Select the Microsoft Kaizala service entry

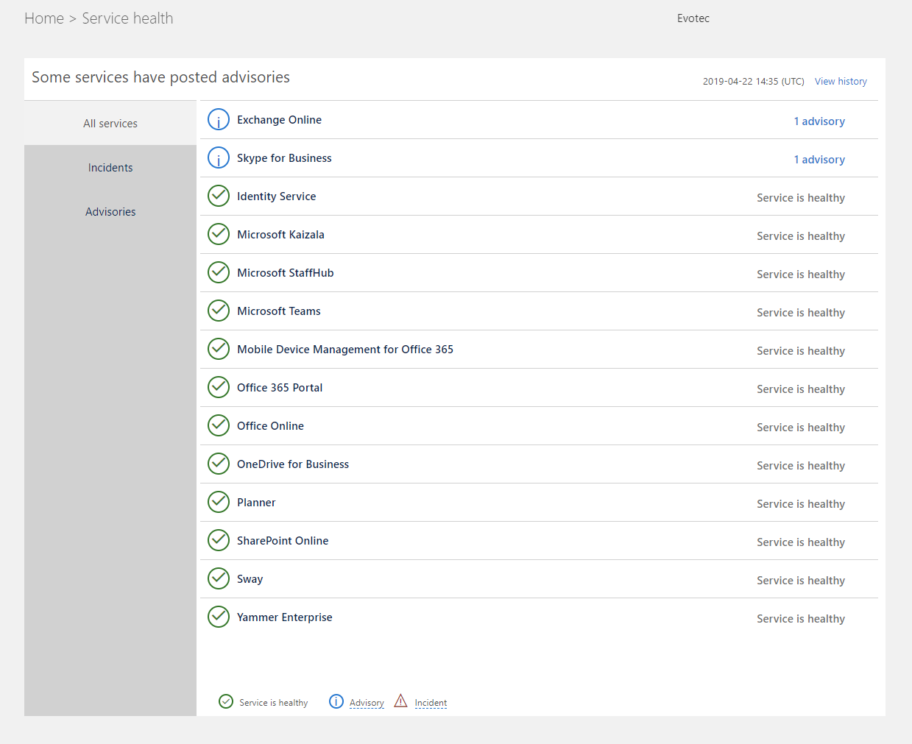point(280,234)
